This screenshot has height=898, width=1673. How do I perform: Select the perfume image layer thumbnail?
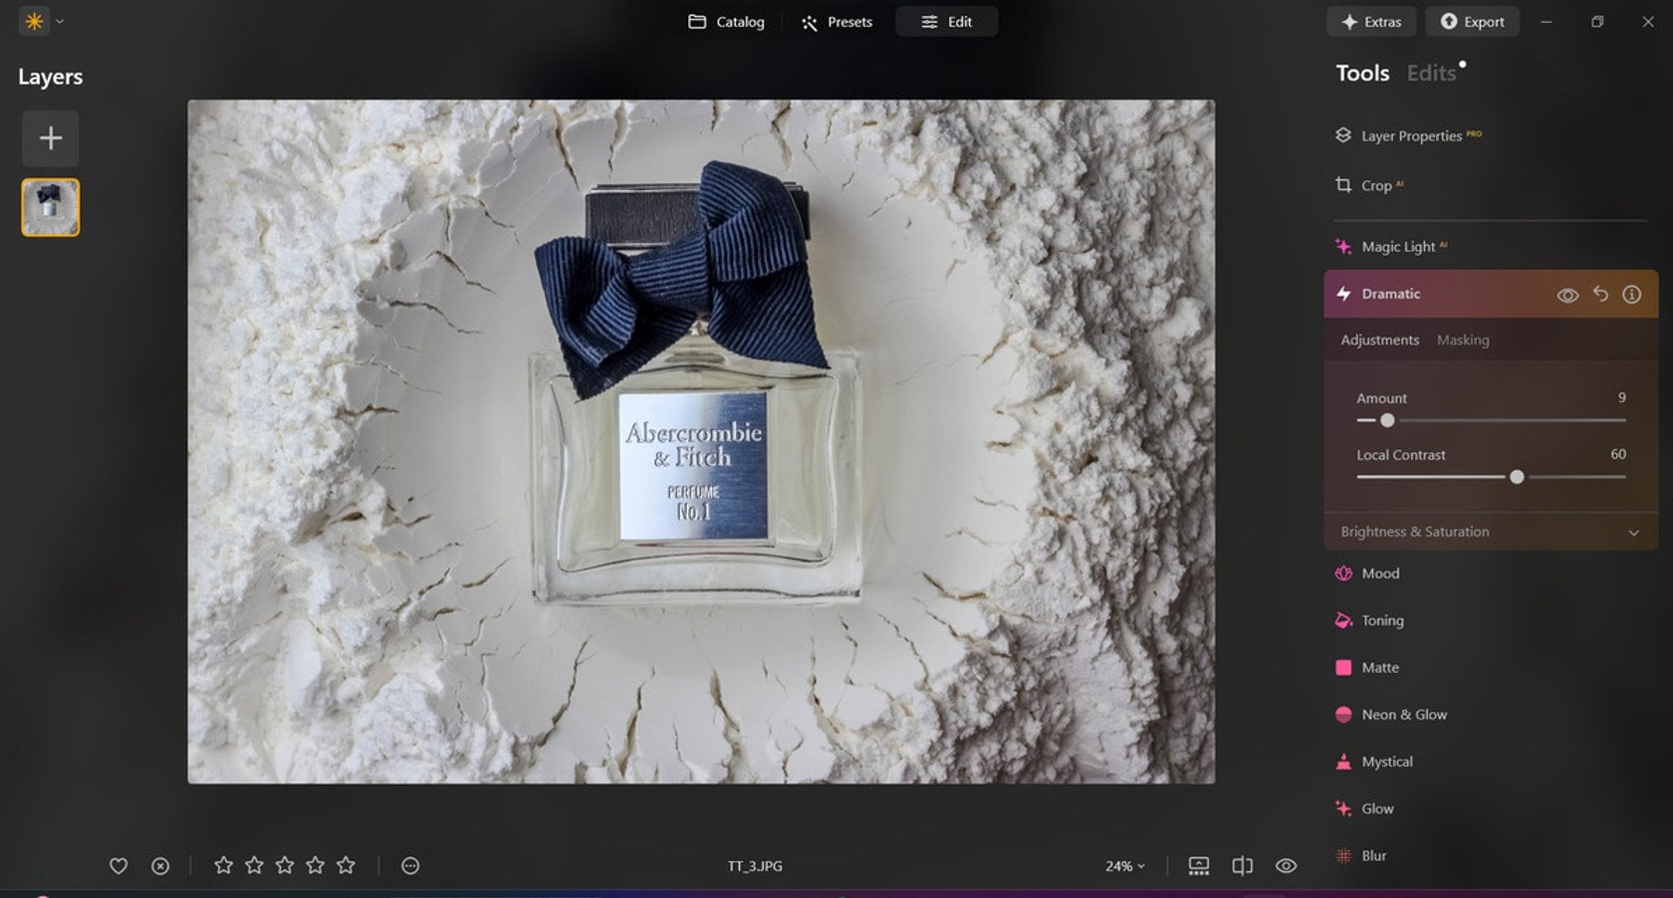(x=50, y=206)
